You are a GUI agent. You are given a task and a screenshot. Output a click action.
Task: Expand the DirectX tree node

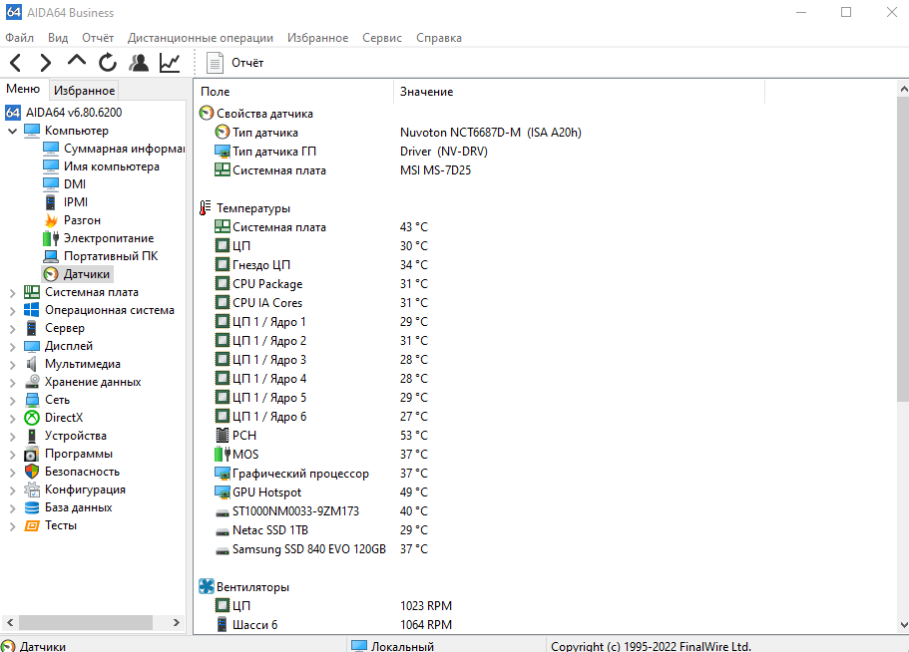click(12, 419)
